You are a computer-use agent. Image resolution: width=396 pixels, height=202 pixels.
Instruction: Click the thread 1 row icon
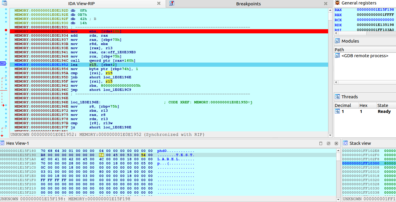coord(337,111)
